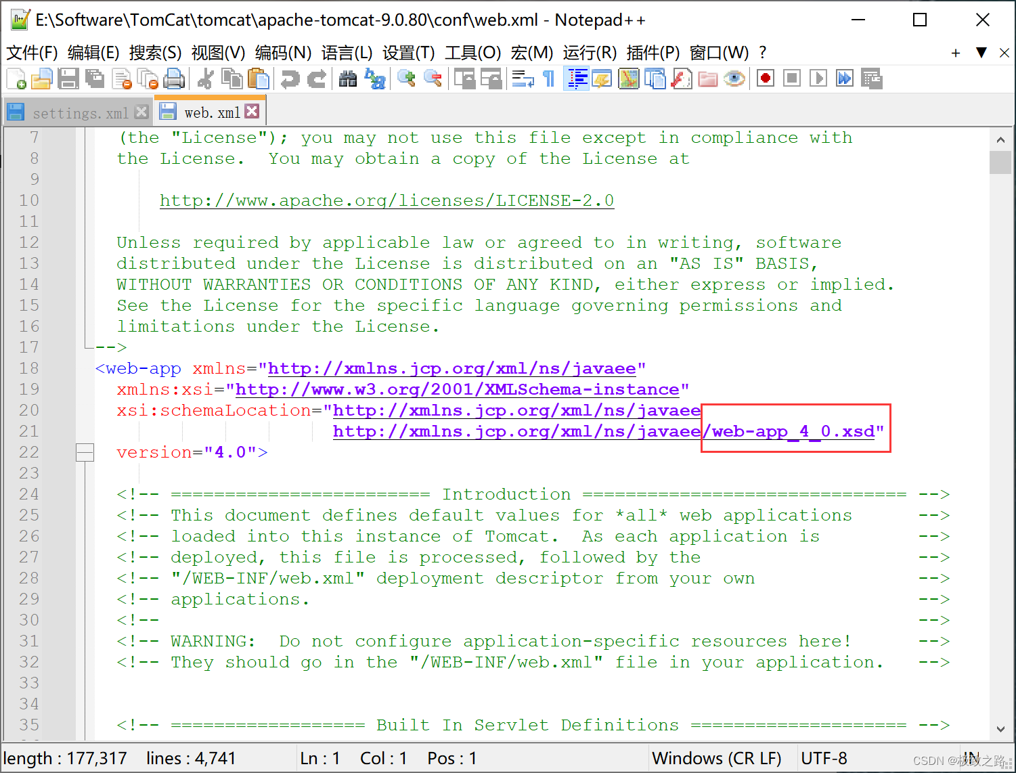Open the w3.org XMLSchema-instance link

tap(458, 389)
